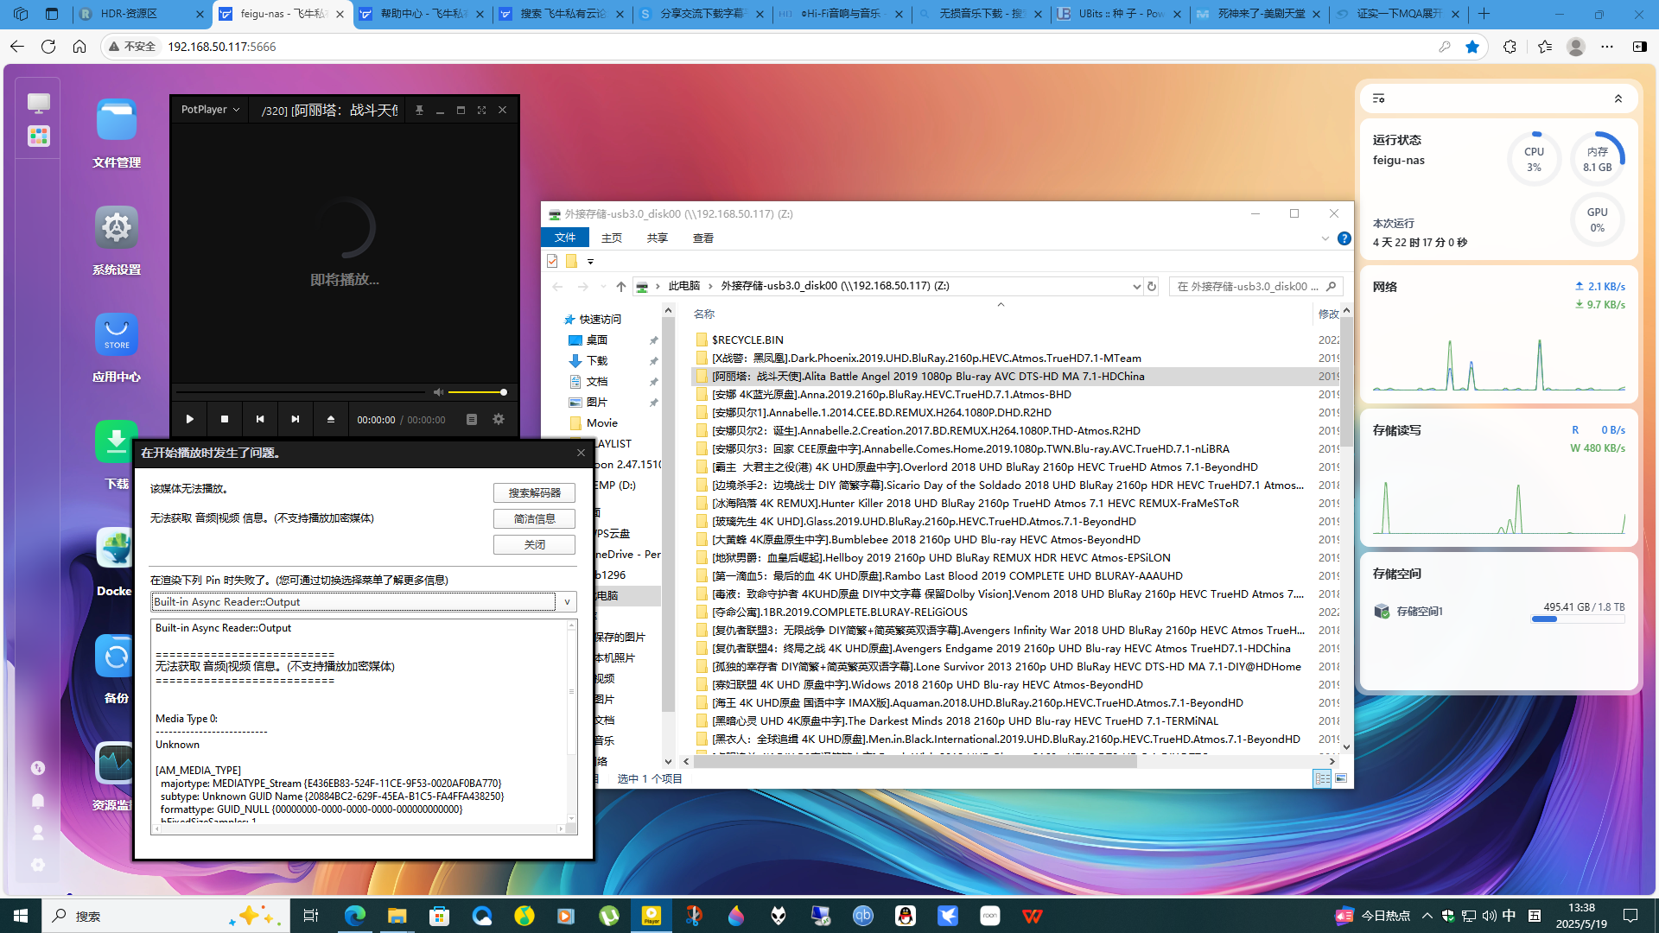The height and width of the screenshot is (933, 1659).
Task: Open user profile icon in NAS sidebar
Action: pos(38,833)
